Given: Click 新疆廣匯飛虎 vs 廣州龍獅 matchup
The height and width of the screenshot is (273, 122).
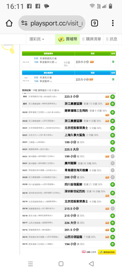Looking at the screenshot, I should point(40,230).
